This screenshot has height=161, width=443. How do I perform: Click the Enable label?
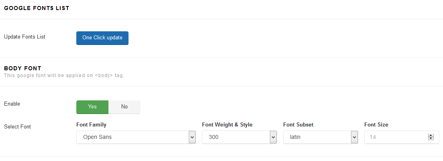click(12, 104)
